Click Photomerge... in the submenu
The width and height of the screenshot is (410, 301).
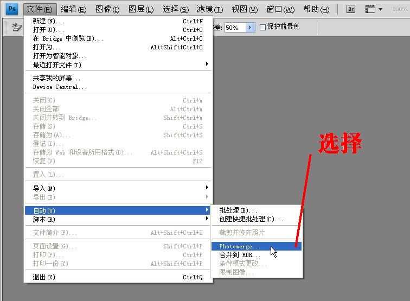coord(257,246)
